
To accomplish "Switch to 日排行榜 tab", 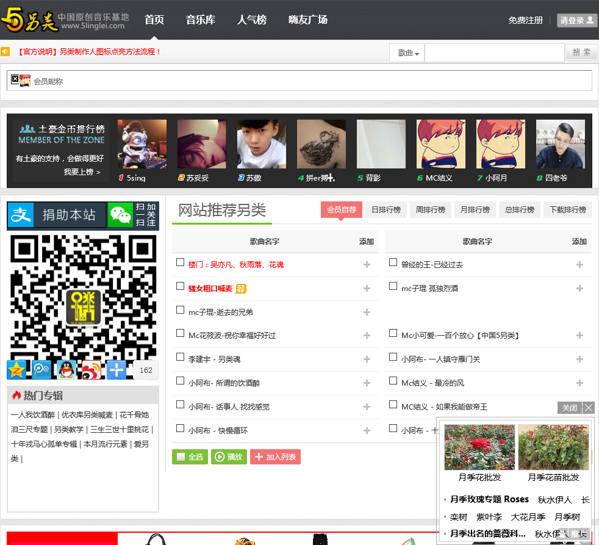I will (x=386, y=209).
